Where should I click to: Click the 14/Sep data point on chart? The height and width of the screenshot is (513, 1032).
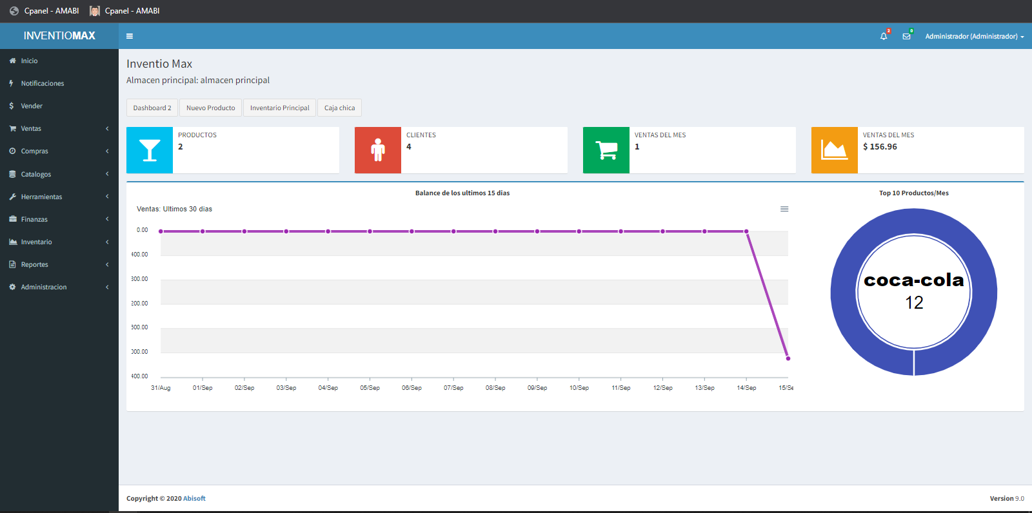pyautogui.click(x=746, y=231)
